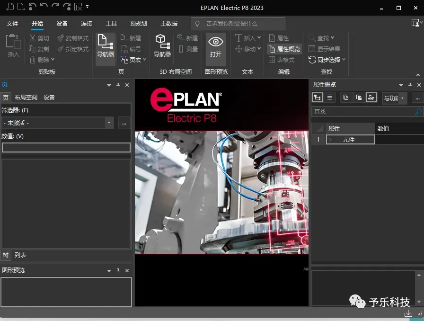Click the 属性 button in 编辑 group
The height and width of the screenshot is (321, 424).
click(279, 38)
